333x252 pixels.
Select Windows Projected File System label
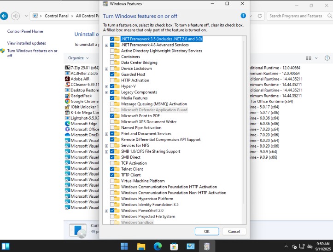pos(148,217)
